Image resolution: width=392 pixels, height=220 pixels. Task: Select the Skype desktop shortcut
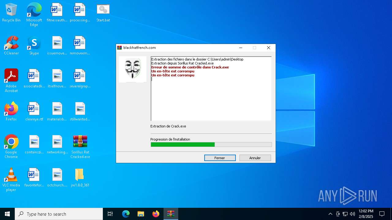[x=34, y=46]
